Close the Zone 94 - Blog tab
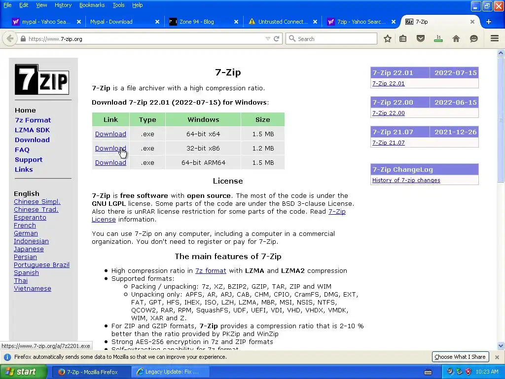Screen dimensions: 505x379 pos(236,22)
